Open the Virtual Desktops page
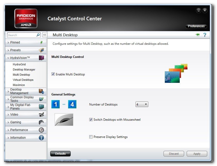This screenshot has height=166, width=217. coord(23,80)
